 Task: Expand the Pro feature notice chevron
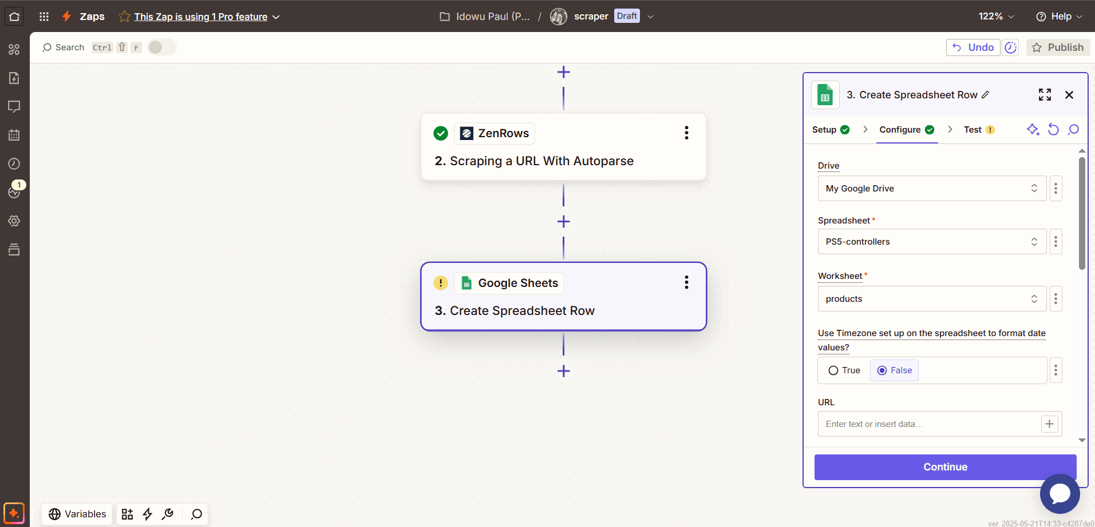[x=276, y=17]
